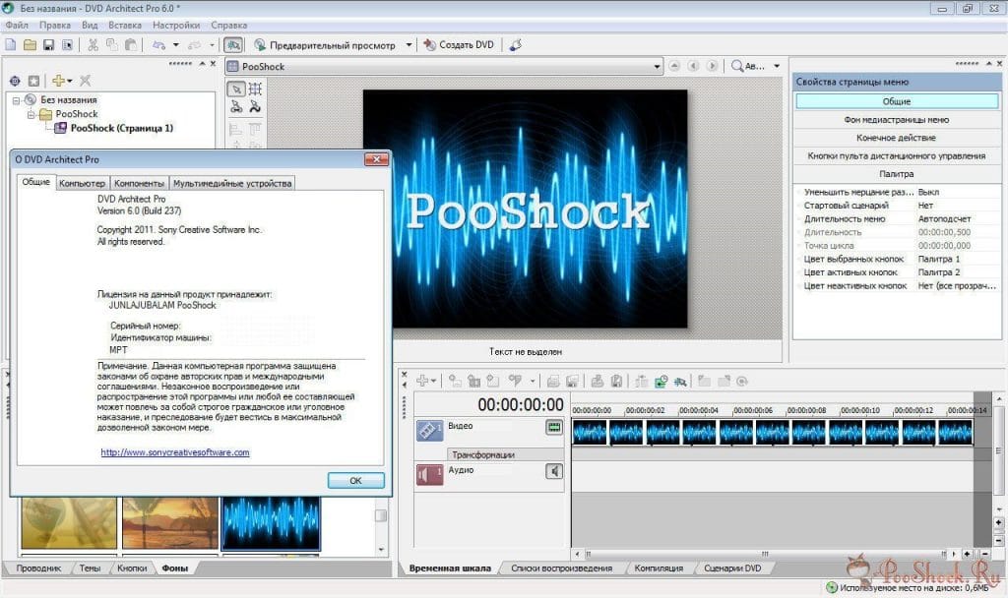The width and height of the screenshot is (1008, 598).
Task: Open the Настройки menu
Action: coord(176,25)
